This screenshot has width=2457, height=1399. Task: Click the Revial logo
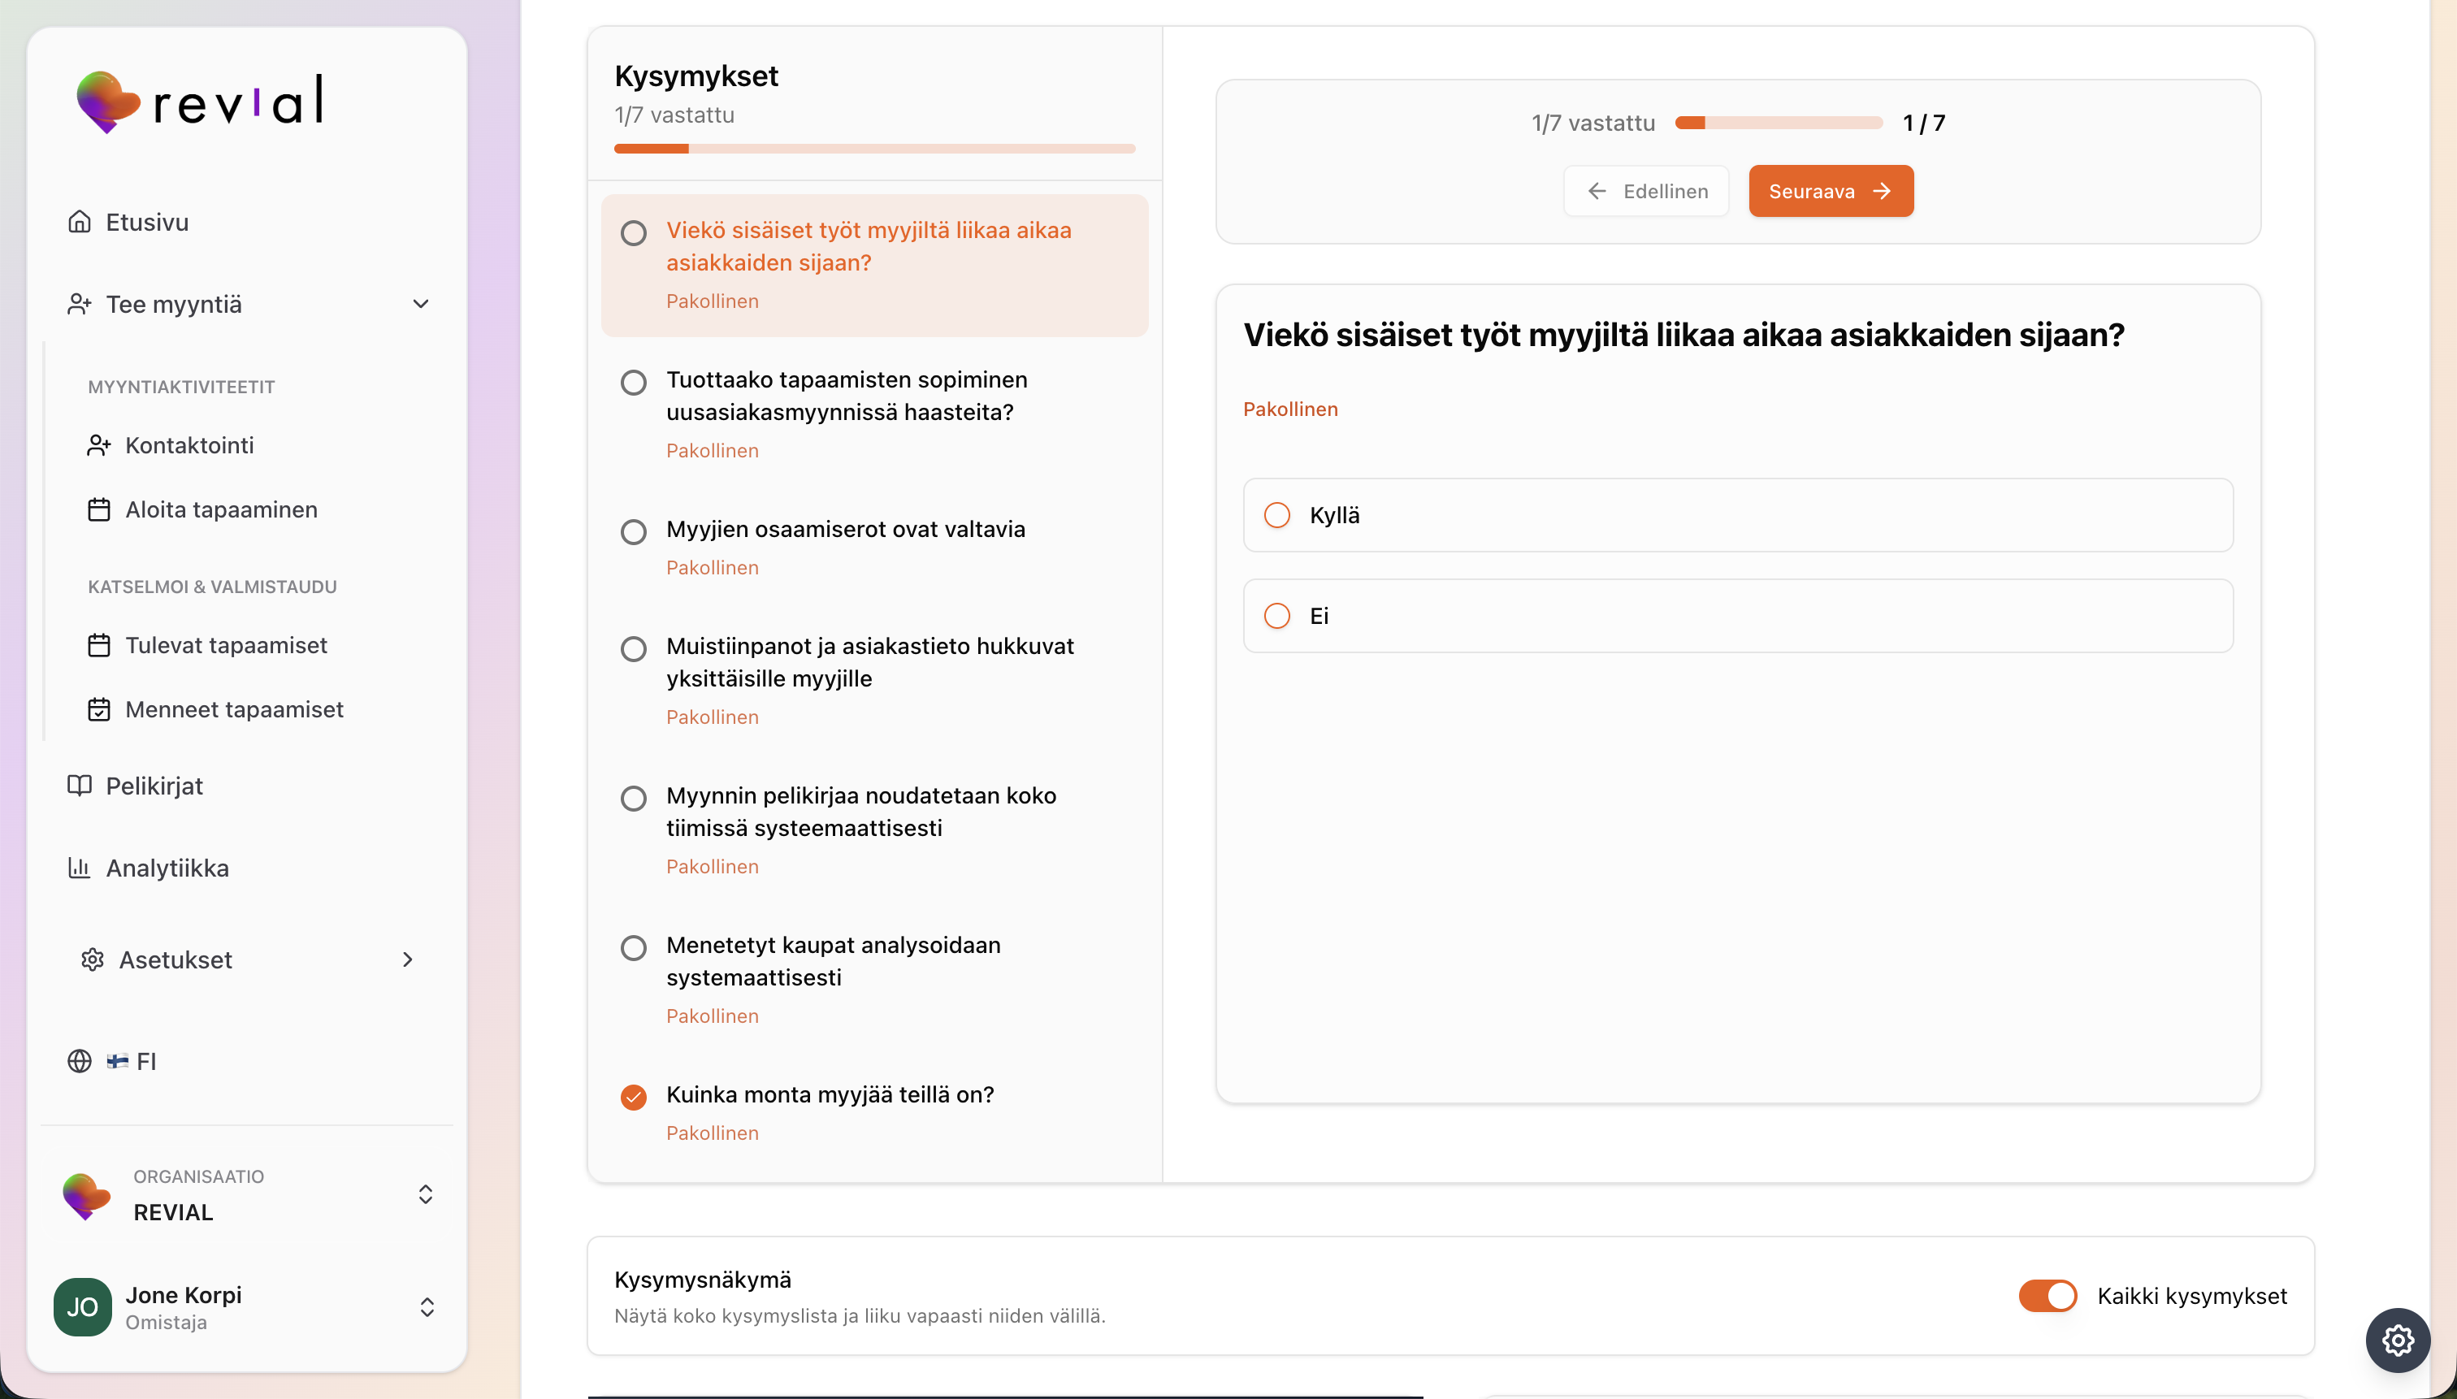[x=200, y=102]
